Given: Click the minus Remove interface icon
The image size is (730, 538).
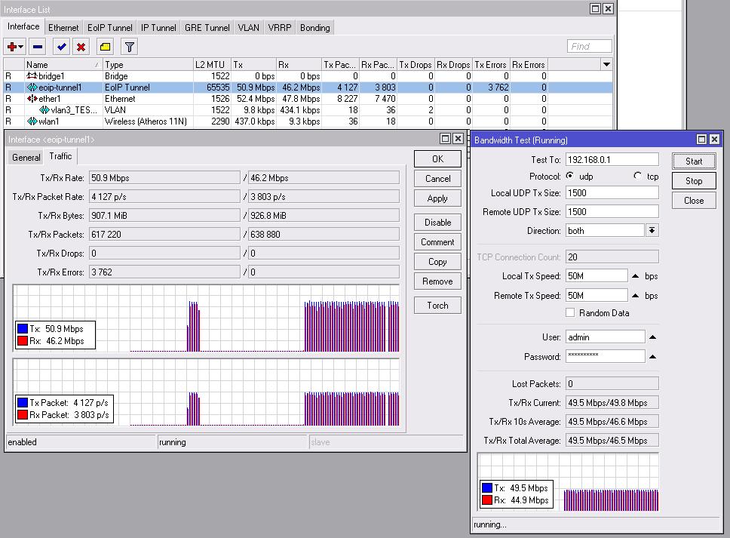Looking at the screenshot, I should [x=38, y=47].
